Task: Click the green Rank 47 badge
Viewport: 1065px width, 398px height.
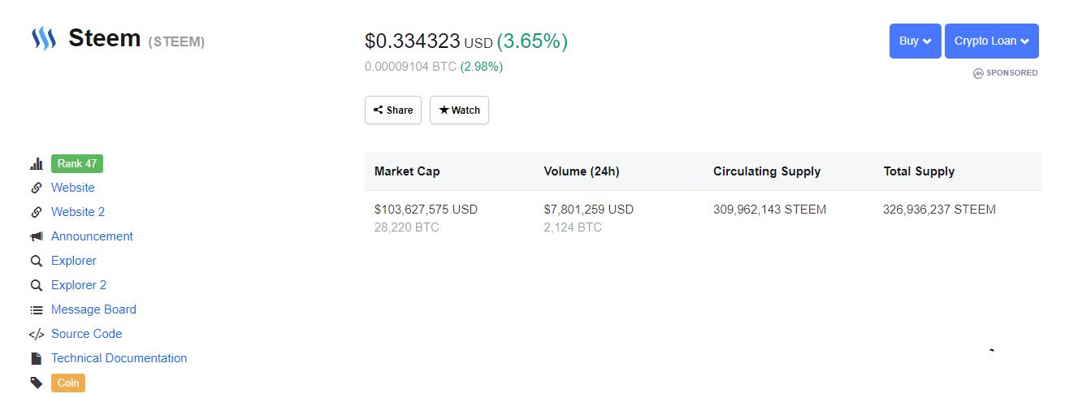Action: click(77, 164)
